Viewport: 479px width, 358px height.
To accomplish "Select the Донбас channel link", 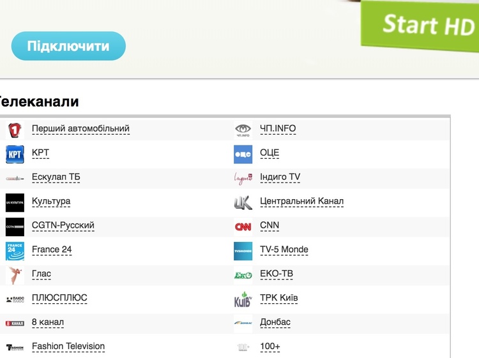I will pyautogui.click(x=275, y=322).
